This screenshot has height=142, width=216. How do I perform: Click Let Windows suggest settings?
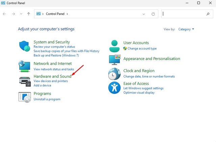pos(143,88)
